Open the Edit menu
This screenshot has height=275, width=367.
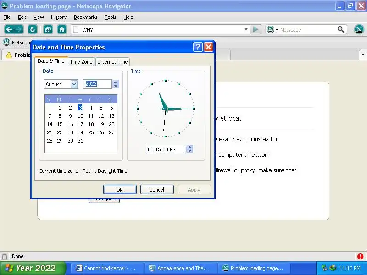22,17
